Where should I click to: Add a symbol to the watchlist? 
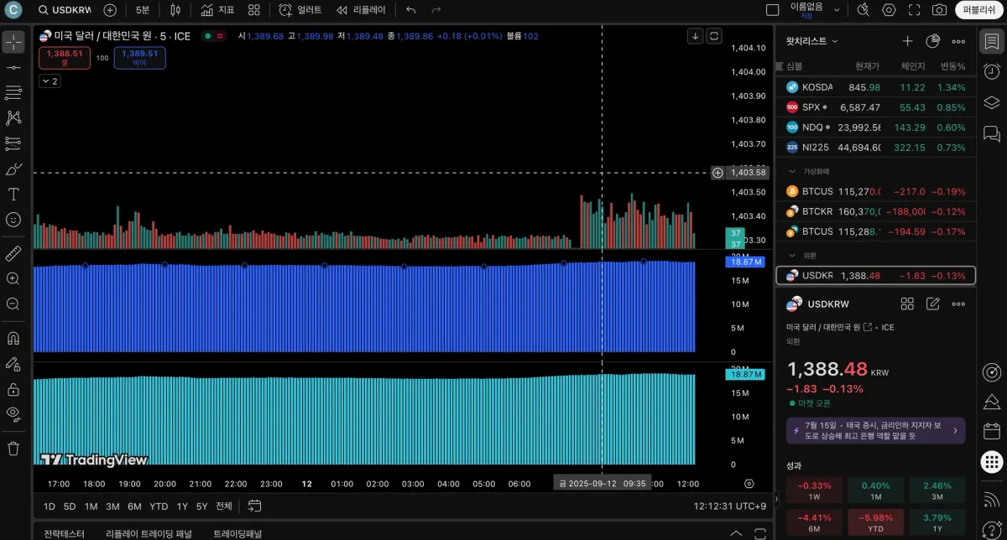907,41
